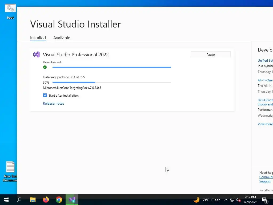Viewport: 273px width, 205px height.
Task: Click Microsoft.NetCore.TargetingPack.7.0.7.0.5 package name
Action: coord(72,88)
